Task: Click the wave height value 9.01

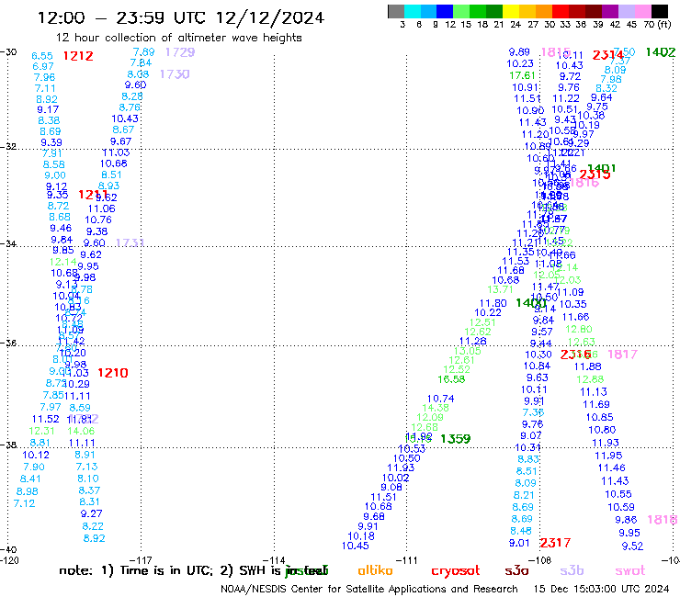Action: pos(519,543)
